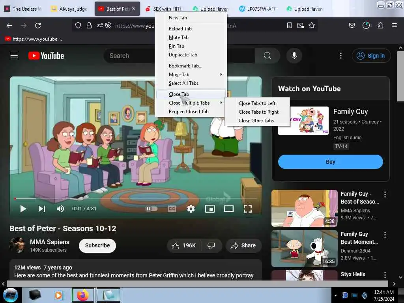Viewport: 404px width, 303px height.
Task: Enable the miniplayer
Action: click(210, 209)
